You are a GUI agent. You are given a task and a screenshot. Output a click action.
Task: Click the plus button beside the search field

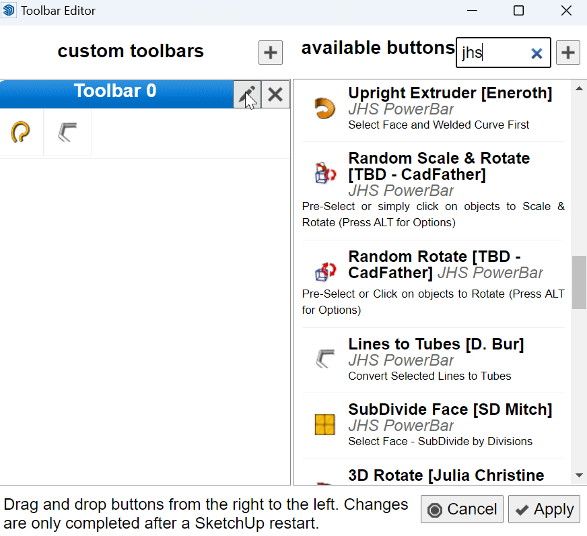[x=568, y=53]
